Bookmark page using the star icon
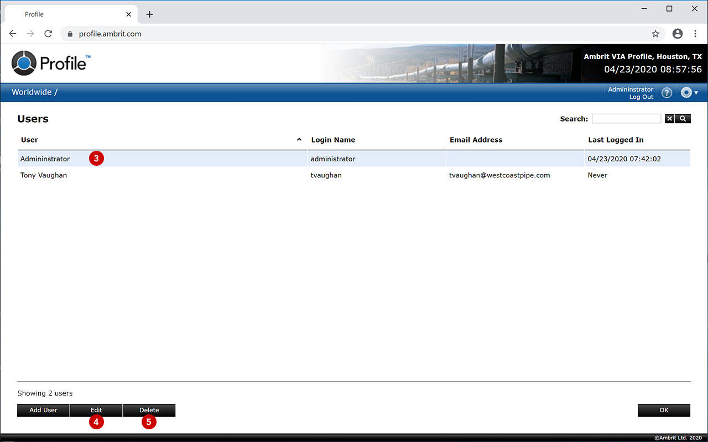 coord(655,34)
